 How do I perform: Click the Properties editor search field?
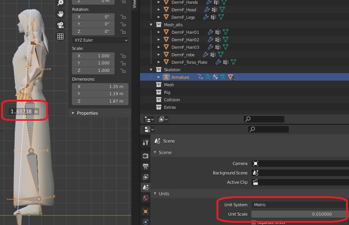[268, 129]
